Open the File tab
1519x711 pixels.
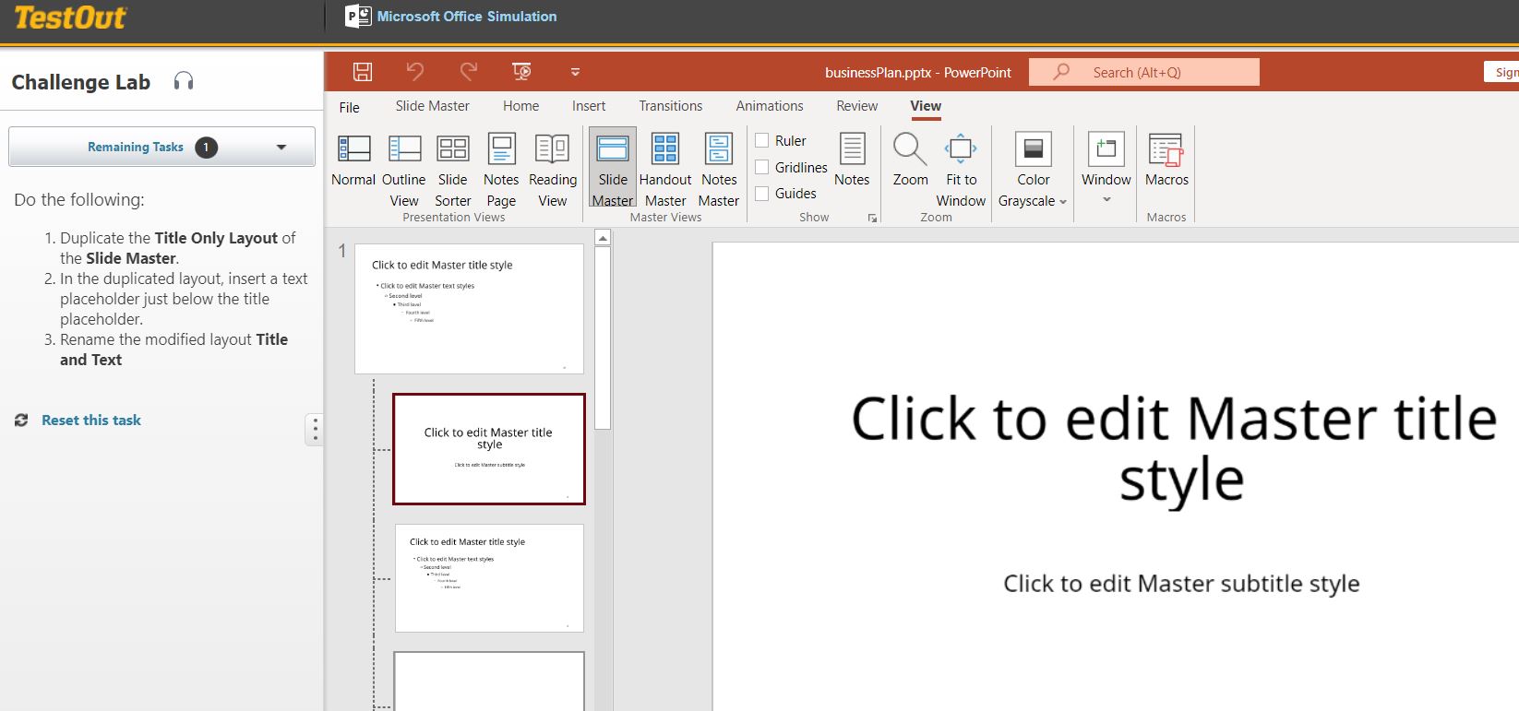[350, 107]
